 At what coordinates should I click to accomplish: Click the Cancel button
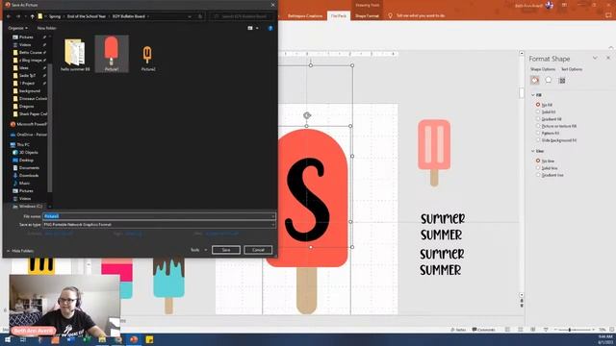coord(258,250)
